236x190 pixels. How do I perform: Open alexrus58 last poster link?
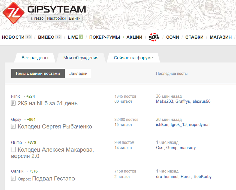click(201, 101)
